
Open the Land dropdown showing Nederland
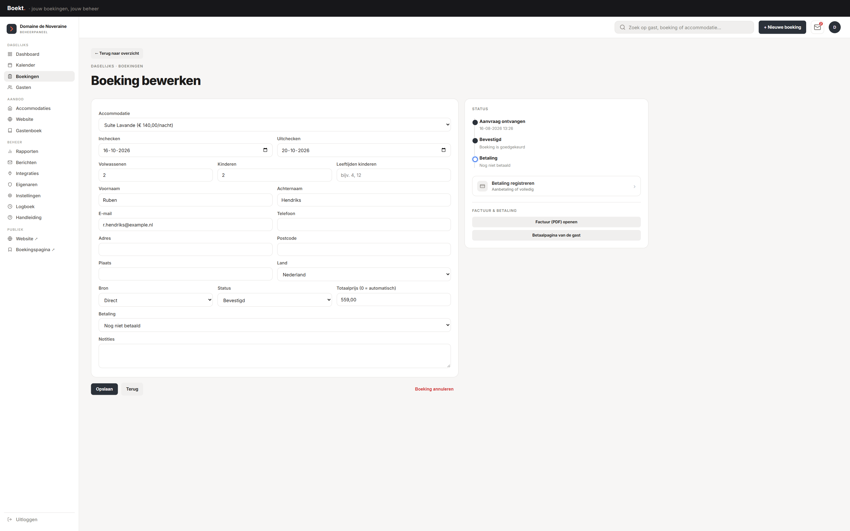[x=364, y=275]
